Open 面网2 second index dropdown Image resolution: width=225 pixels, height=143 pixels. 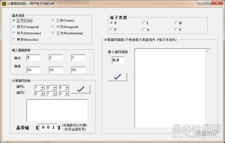[x=54, y=94]
